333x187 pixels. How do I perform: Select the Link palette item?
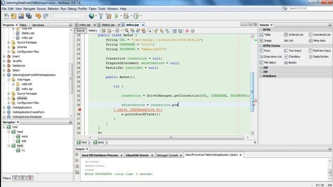click(289, 41)
